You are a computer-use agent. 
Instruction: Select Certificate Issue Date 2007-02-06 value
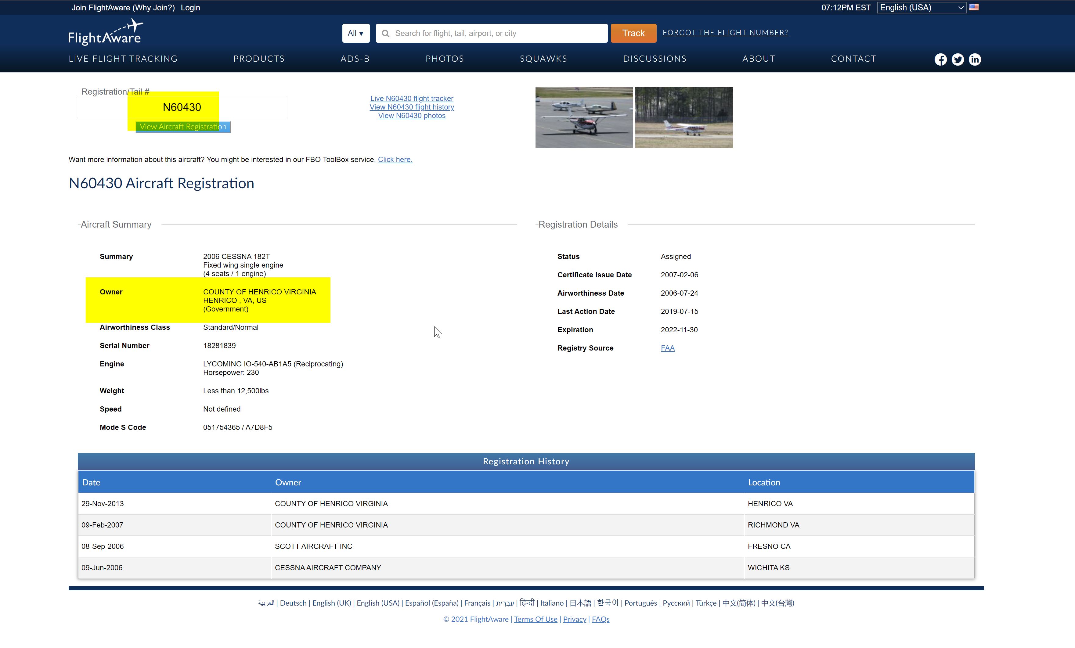(x=679, y=275)
